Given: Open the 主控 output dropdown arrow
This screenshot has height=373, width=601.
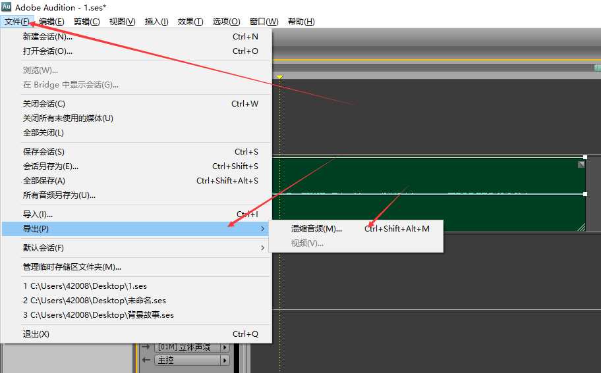Looking at the screenshot, I should pyautogui.click(x=225, y=360).
